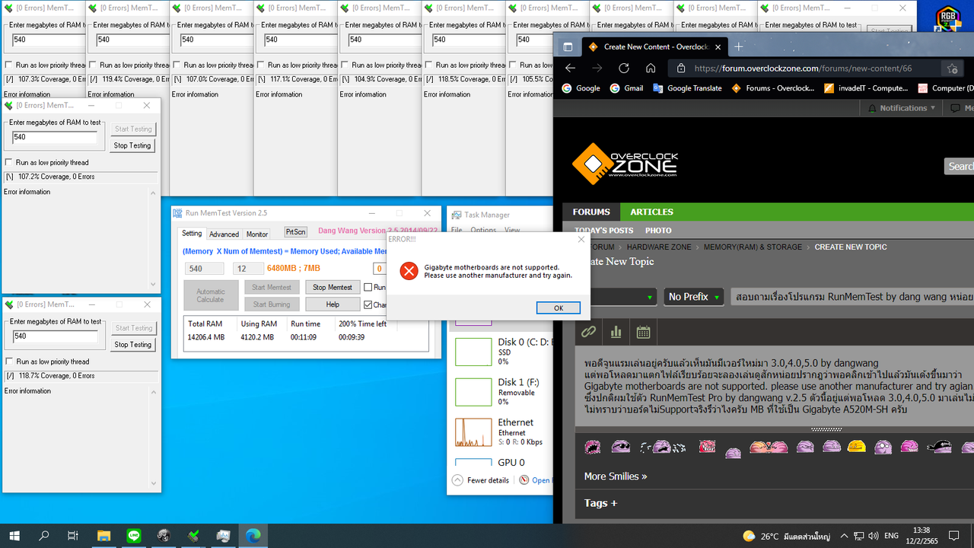
Task: Enable 'Run as low priority thread' in MemTest
Action: pyautogui.click(x=10, y=162)
